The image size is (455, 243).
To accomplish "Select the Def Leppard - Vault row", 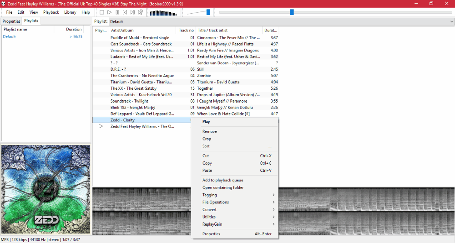I will (186, 114).
